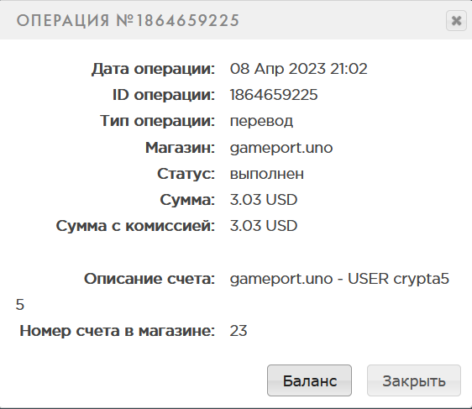Screen dimensions: 472x409
Task: Click the Дата операции label
Action: pos(153,69)
